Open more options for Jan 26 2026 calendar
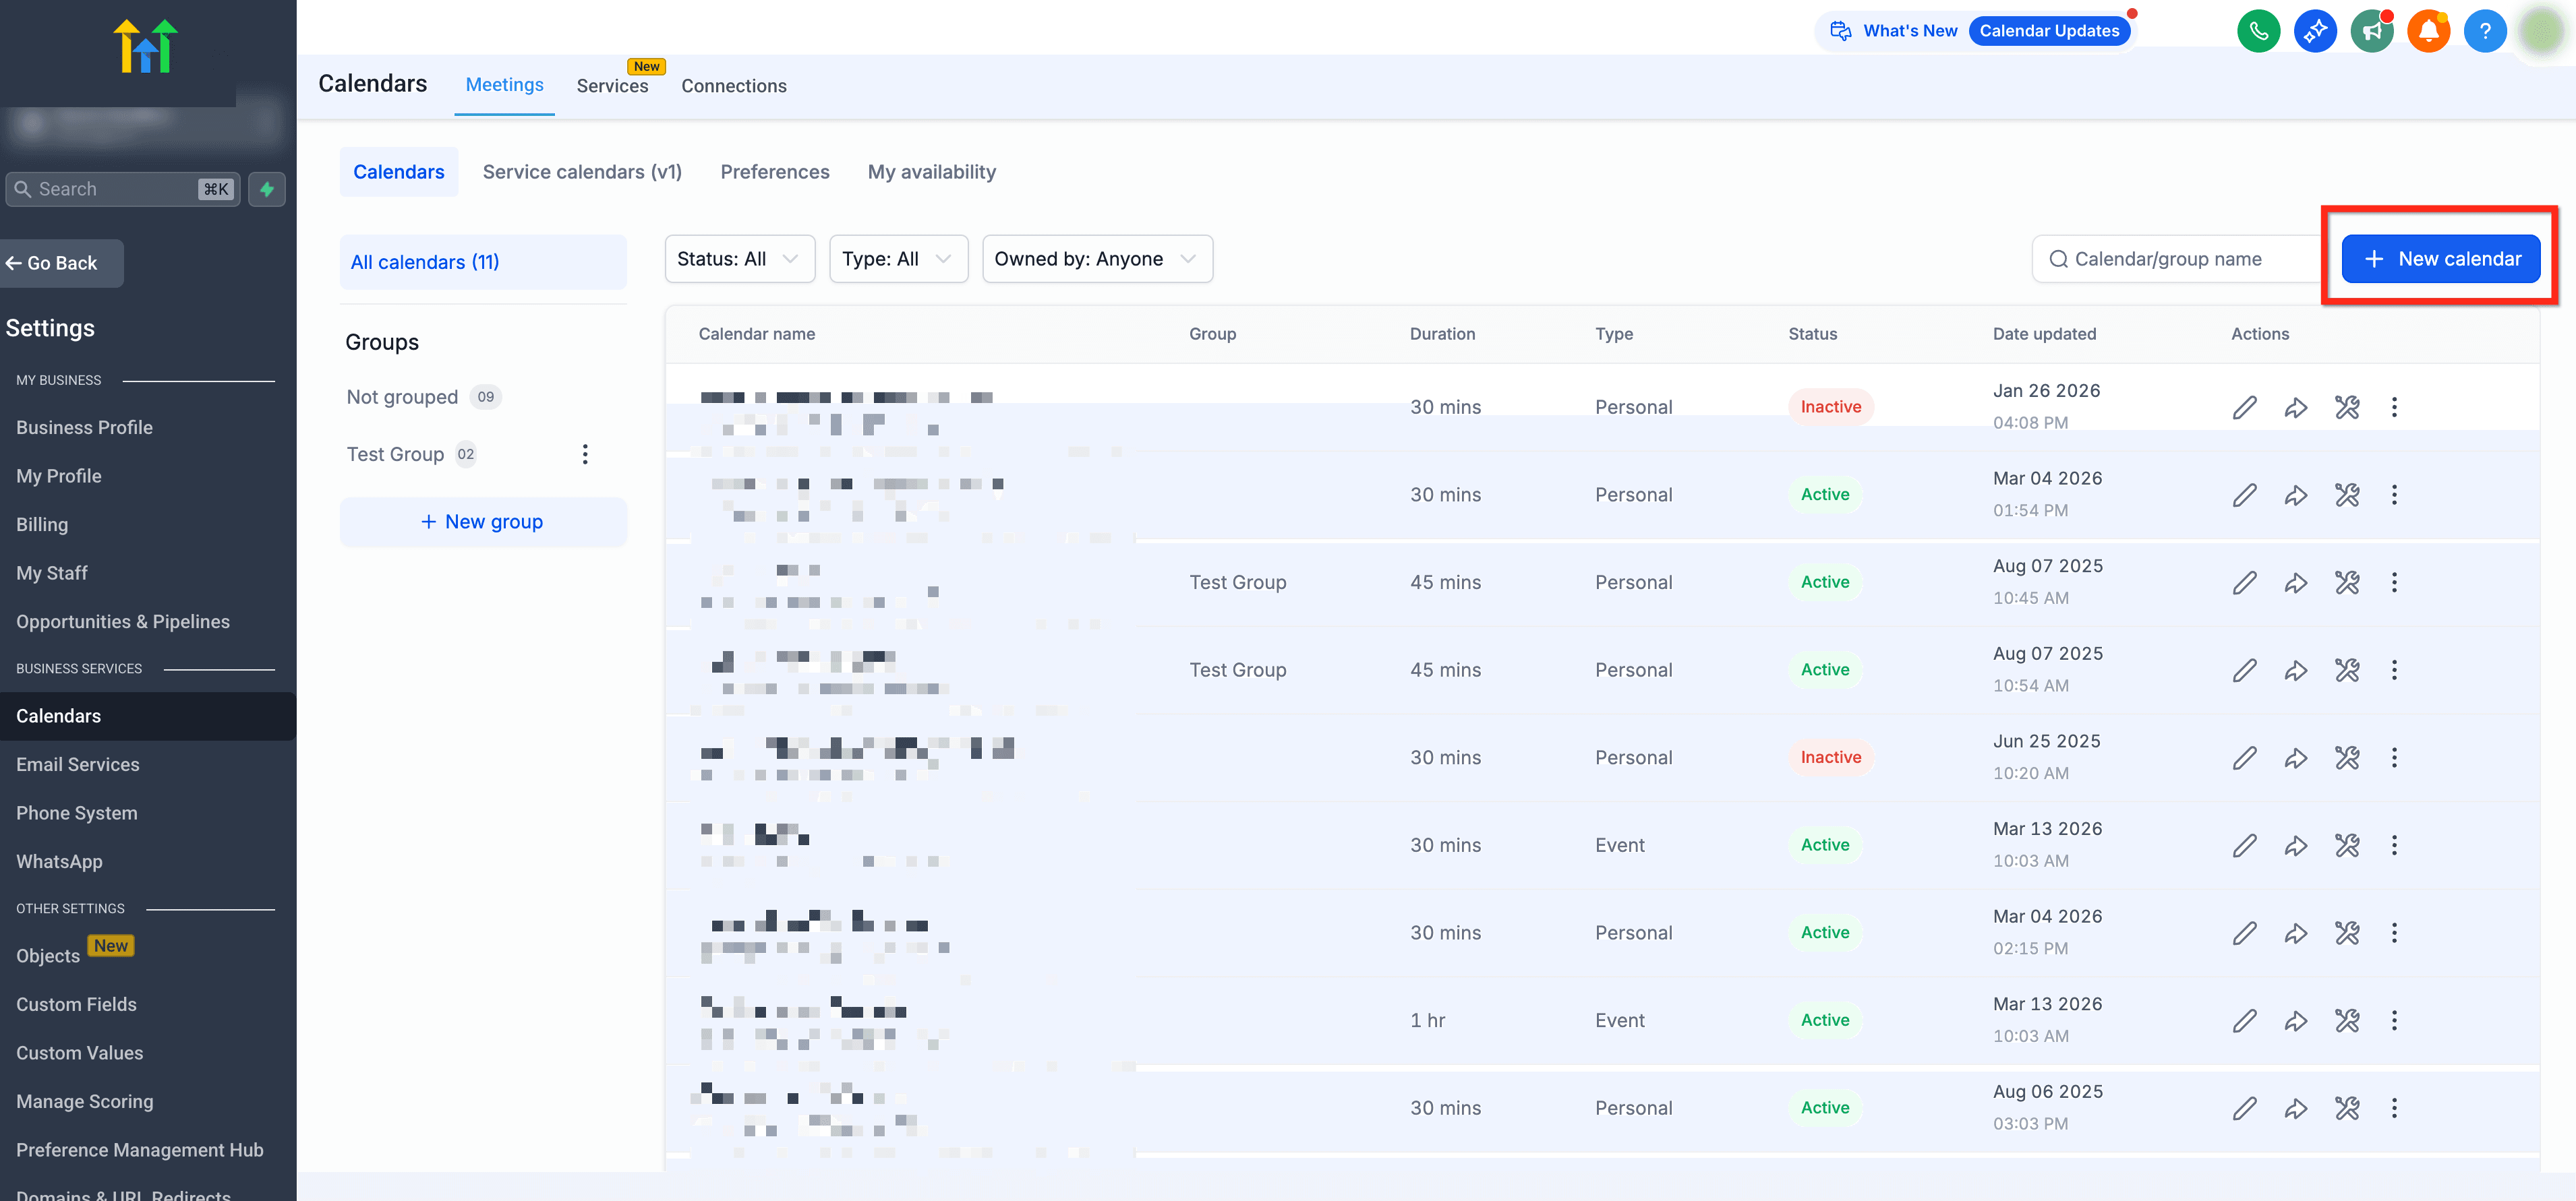The height and width of the screenshot is (1201, 2576). [2394, 406]
